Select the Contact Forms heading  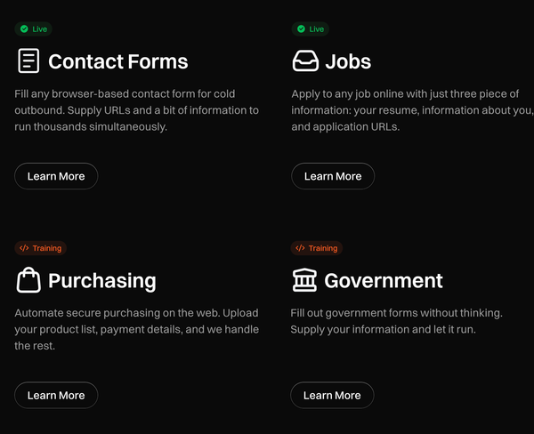pyautogui.click(x=118, y=61)
